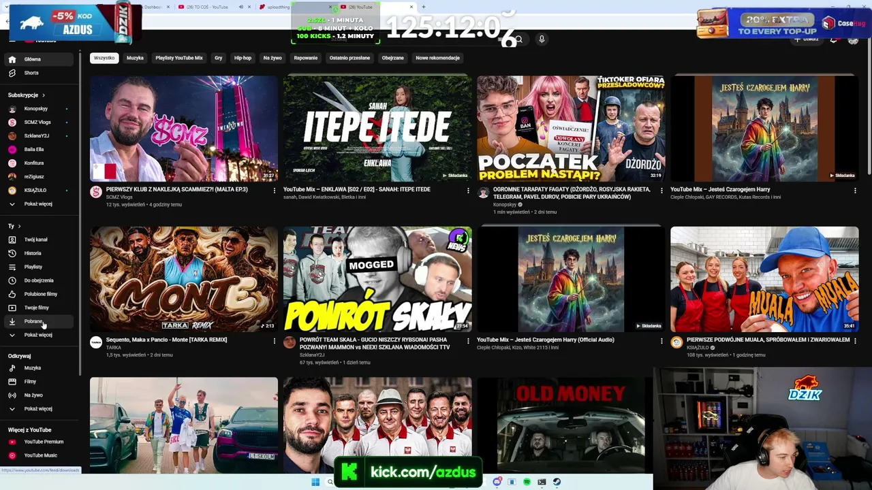Open YouTube Premium in the sidebar
This screenshot has width=872, height=490.
[x=40, y=442]
